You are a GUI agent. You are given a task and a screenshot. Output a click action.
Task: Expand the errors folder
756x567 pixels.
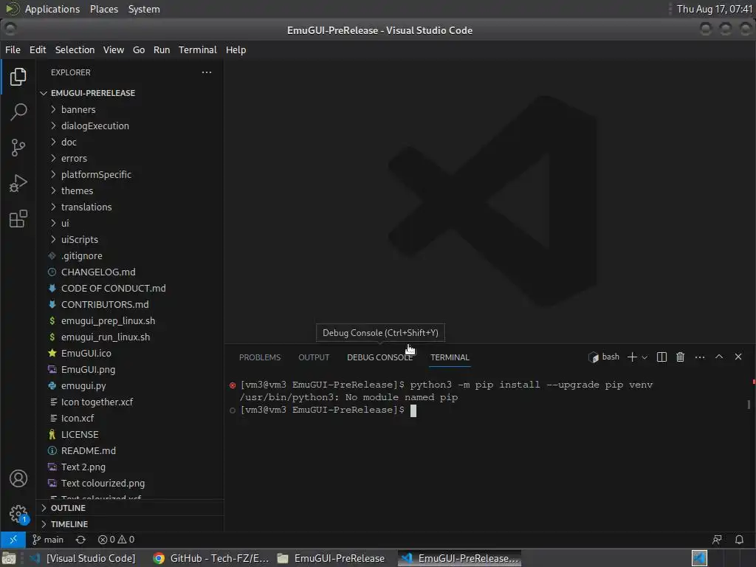click(x=130, y=158)
